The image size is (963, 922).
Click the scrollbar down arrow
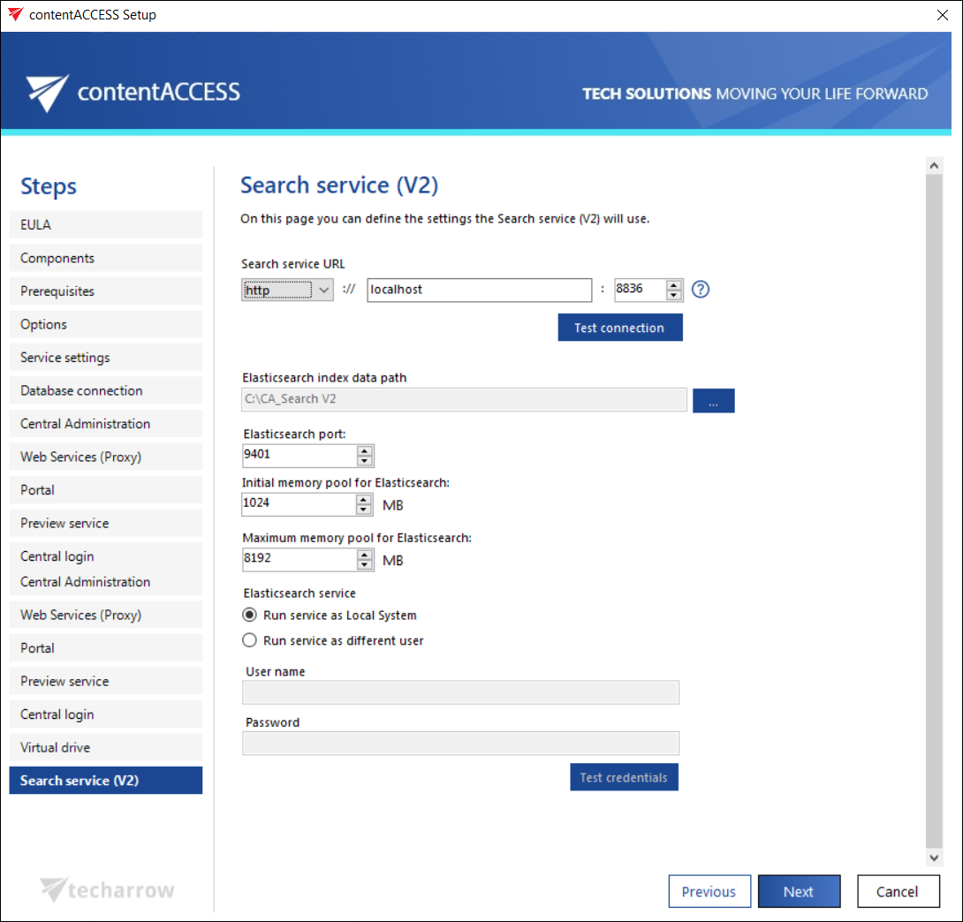point(934,858)
